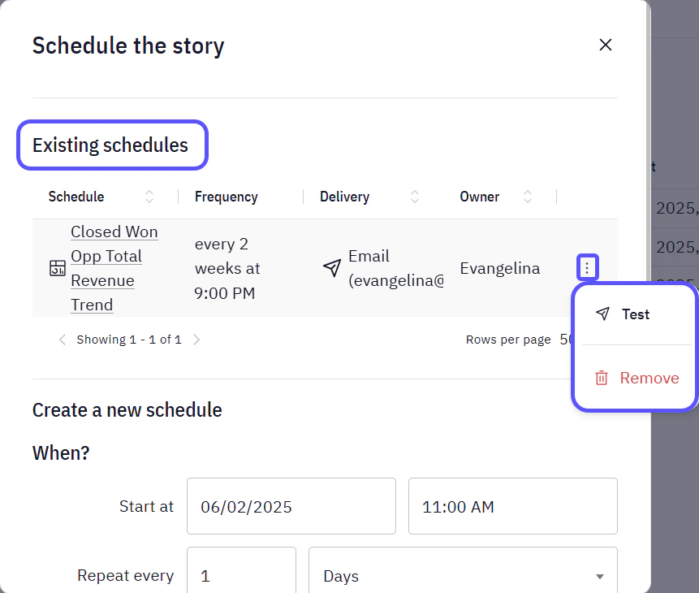Click the send icon next to Test
The height and width of the screenshot is (593, 699).
pos(602,314)
